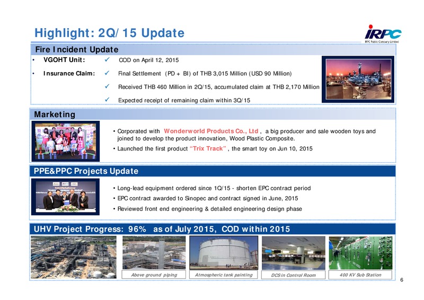The width and height of the screenshot is (424, 300).
Task: Click the text 'COD on April 12, 2015'
Action: [149, 60]
